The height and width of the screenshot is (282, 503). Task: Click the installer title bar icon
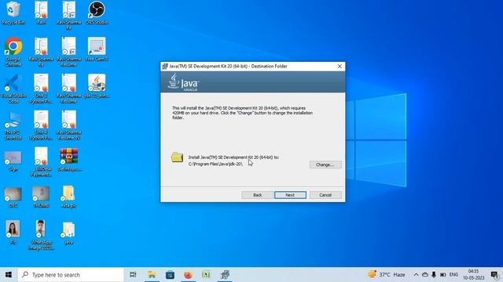click(x=165, y=66)
